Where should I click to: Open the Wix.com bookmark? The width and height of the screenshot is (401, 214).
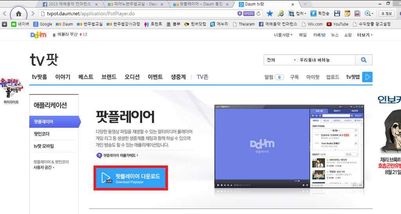[312, 24]
